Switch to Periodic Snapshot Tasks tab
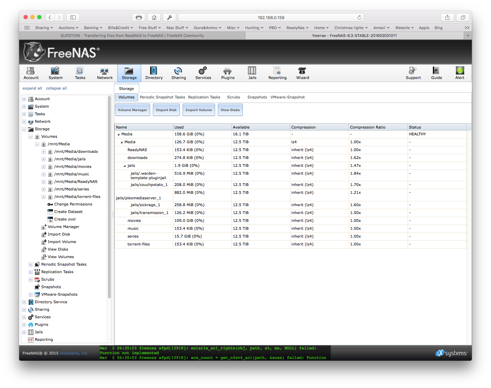 162,97
